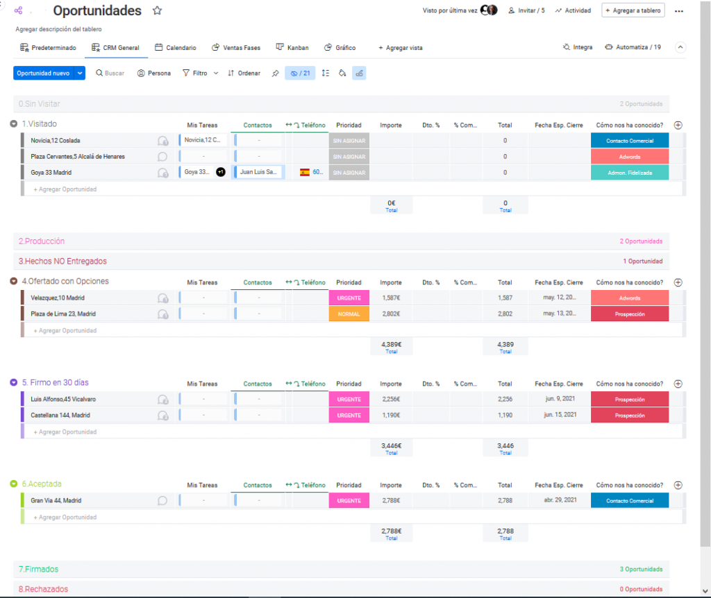711x598 pixels.
Task: Switch to the Kanban view tab
Action: pos(292,48)
